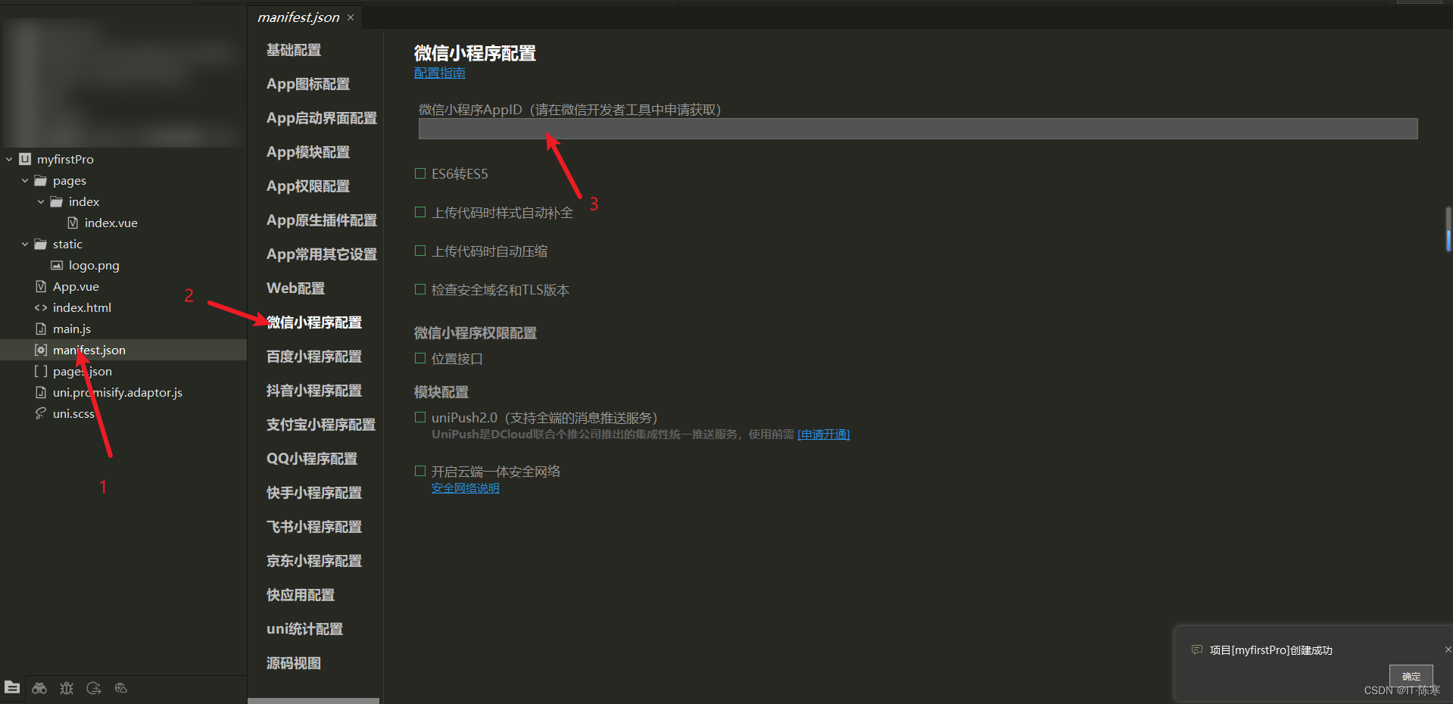Open the 申请开通 UniPush link

point(824,435)
